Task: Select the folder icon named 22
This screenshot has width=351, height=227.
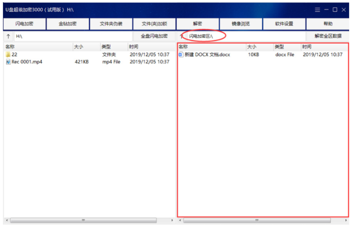Action: point(8,55)
